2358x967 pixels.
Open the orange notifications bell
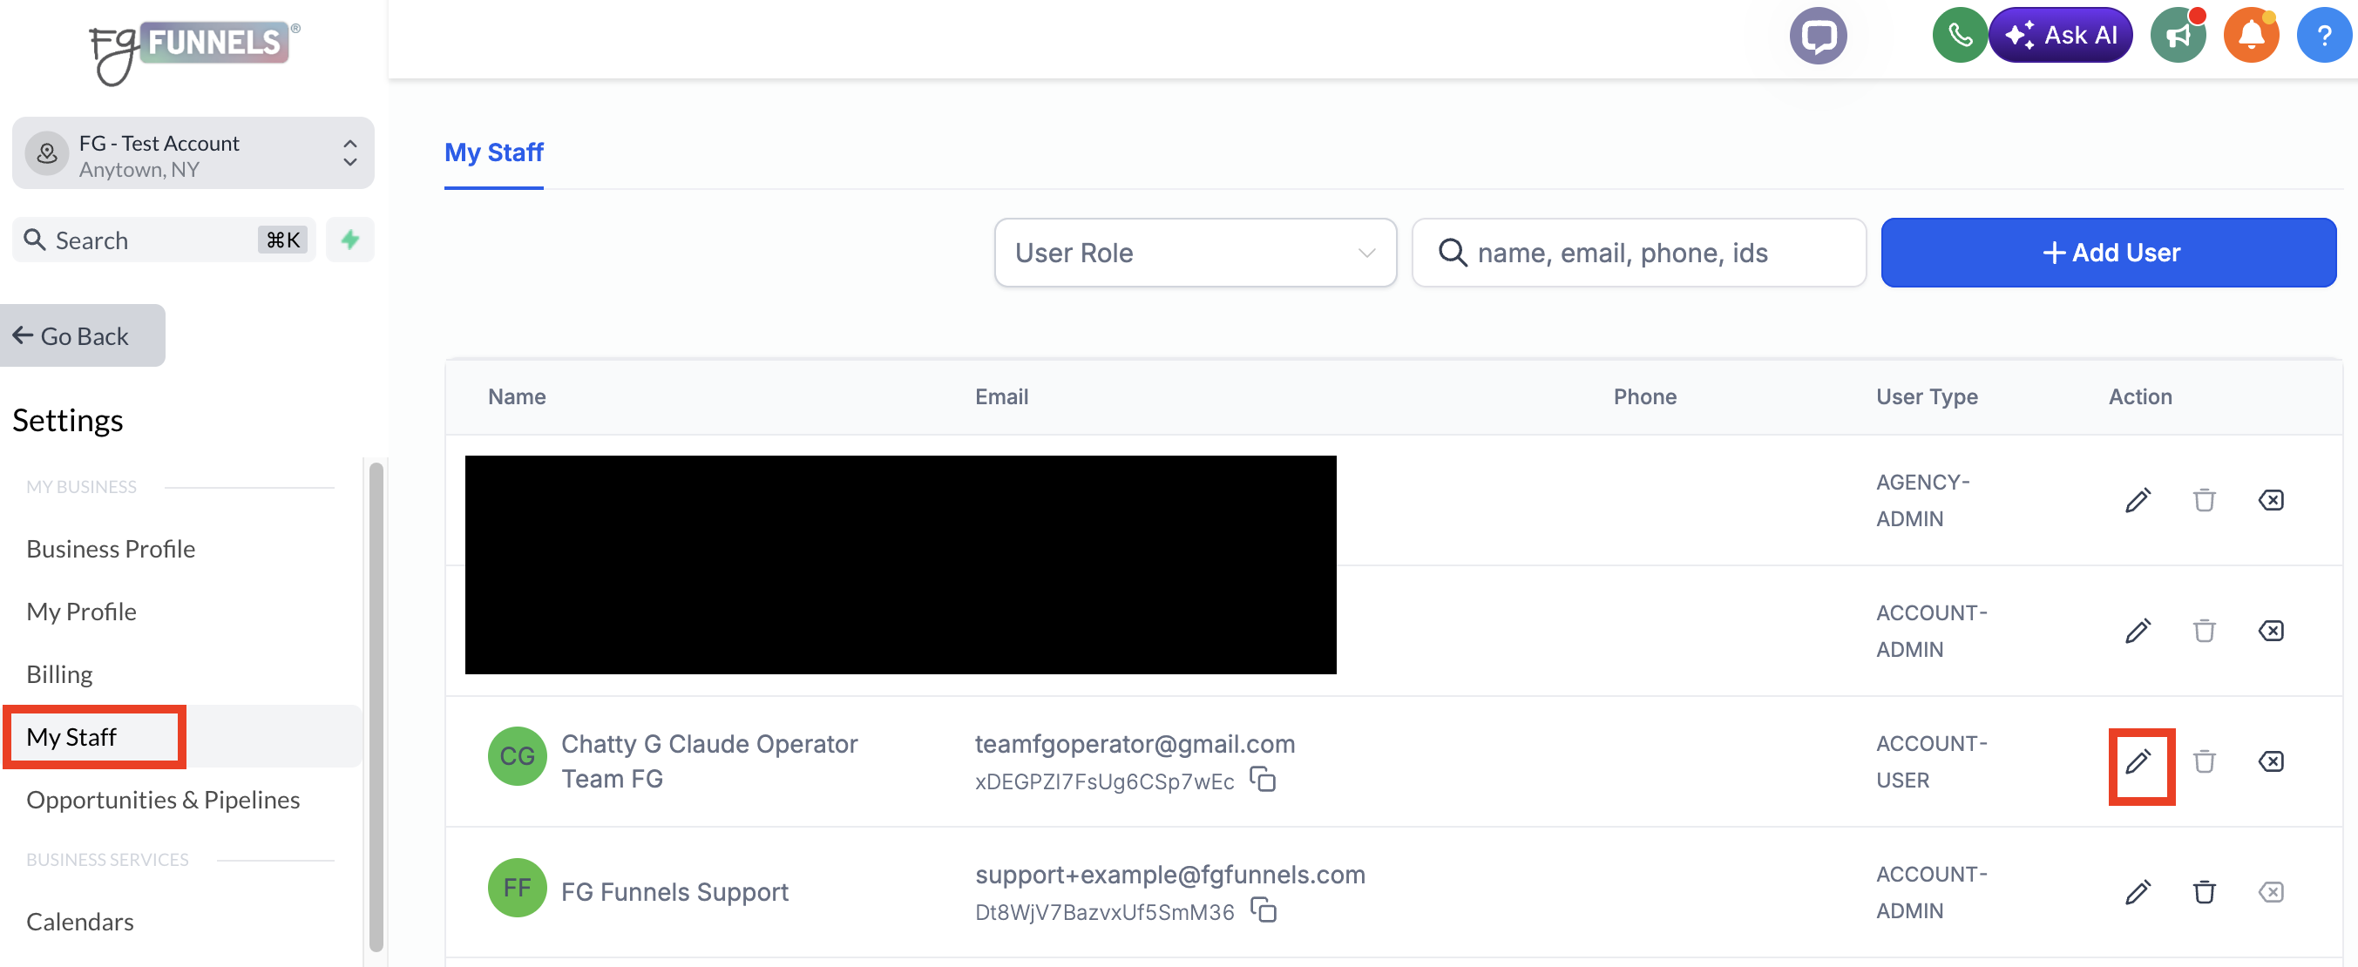(2251, 36)
